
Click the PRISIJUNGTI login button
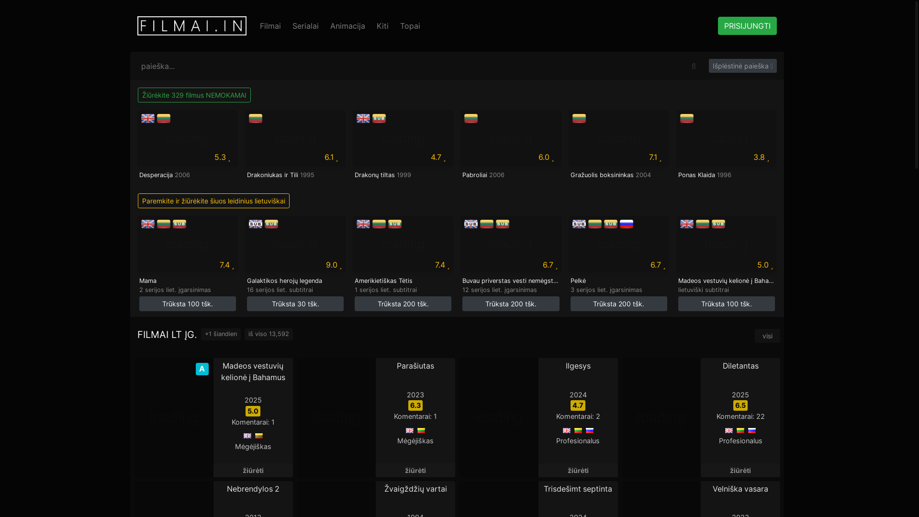[x=747, y=26]
